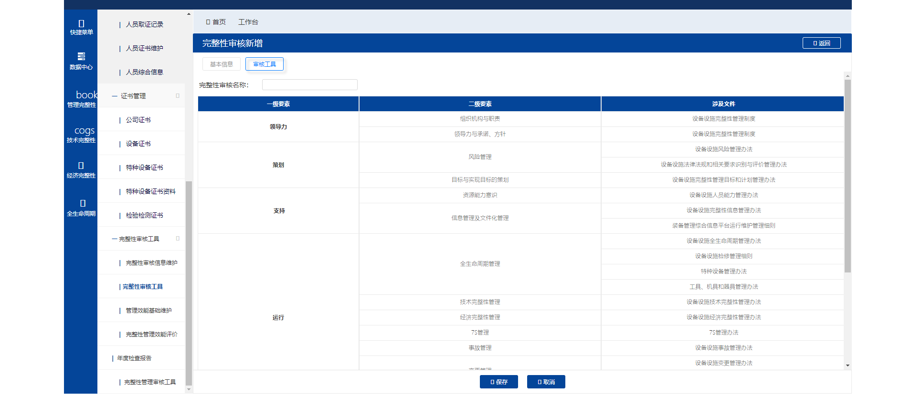Click the 技术完整性管理 cell
Image resolution: width=901 pixels, height=397 pixels.
point(480,302)
